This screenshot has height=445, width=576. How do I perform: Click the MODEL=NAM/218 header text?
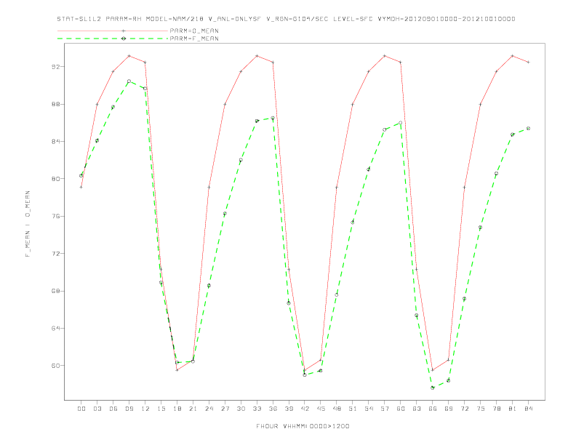click(x=175, y=19)
